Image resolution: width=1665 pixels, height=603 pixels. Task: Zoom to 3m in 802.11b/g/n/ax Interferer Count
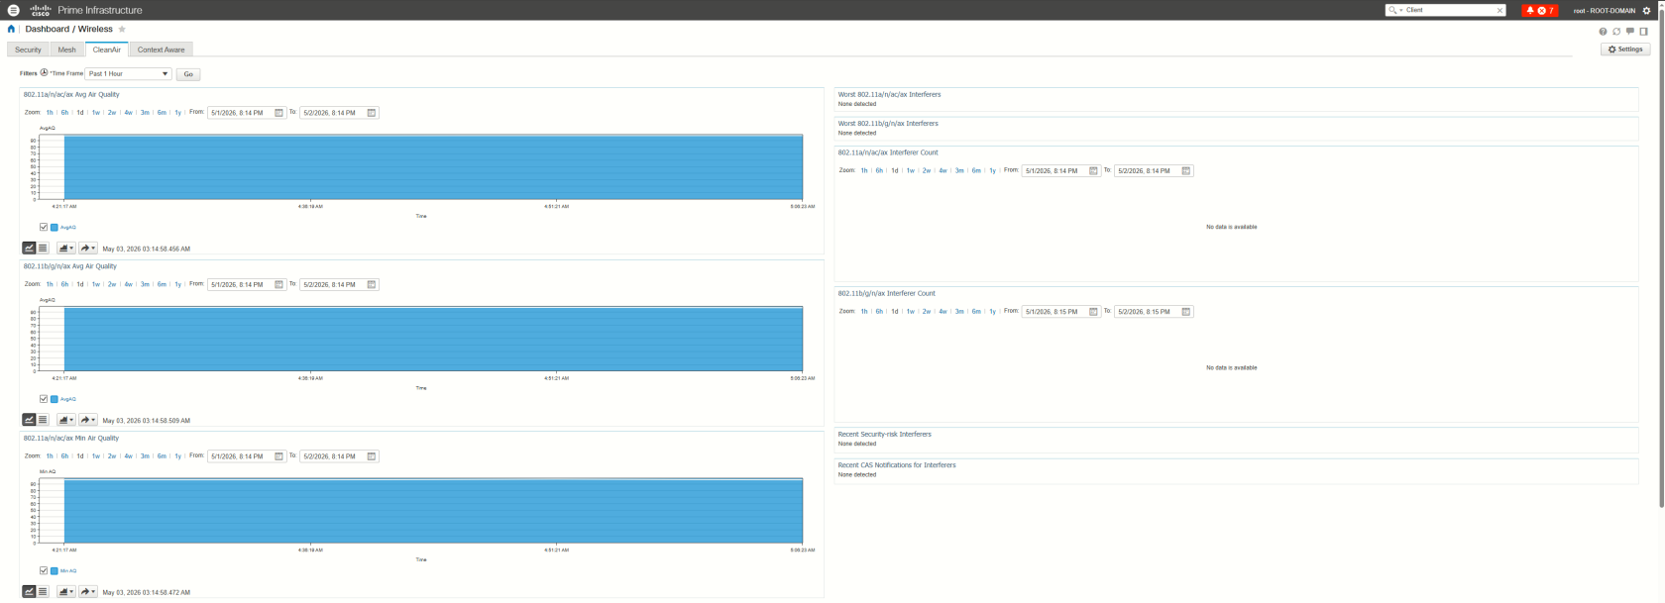(959, 312)
